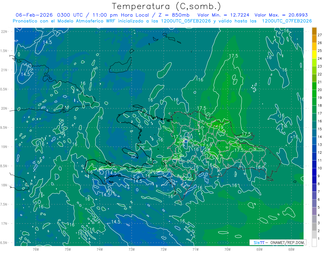Screen dimensions: 327x253
Task: Click the "76W" longitude axis label
Action: point(36,249)
